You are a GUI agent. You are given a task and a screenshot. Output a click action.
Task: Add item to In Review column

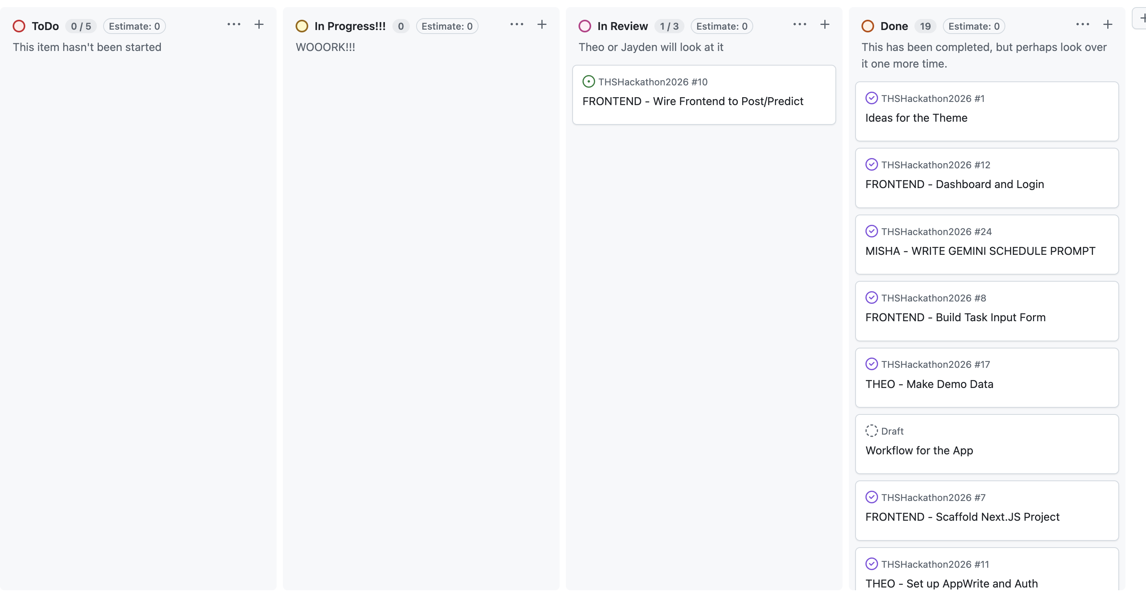(x=824, y=24)
